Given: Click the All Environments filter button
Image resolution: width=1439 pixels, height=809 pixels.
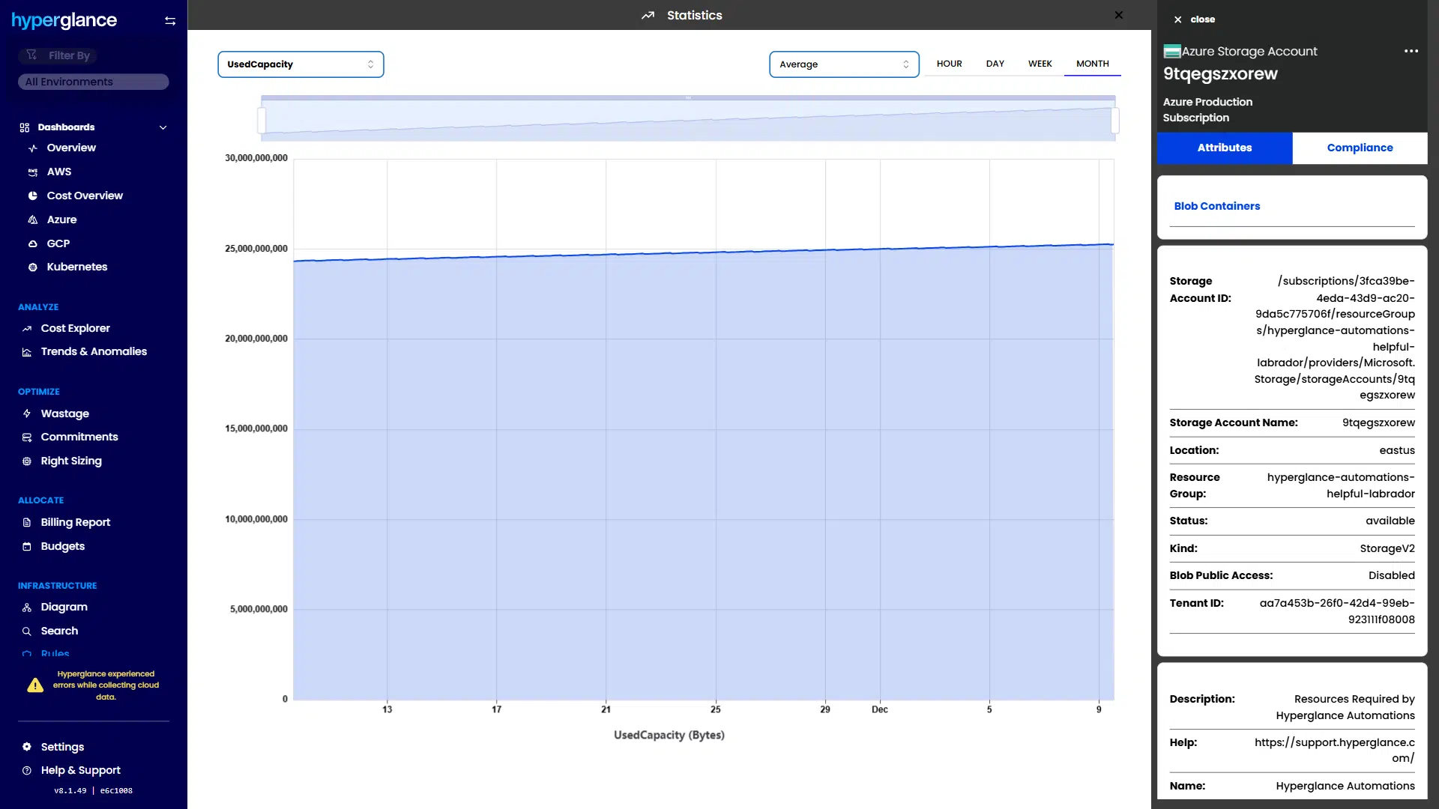Looking at the screenshot, I should click(x=93, y=82).
